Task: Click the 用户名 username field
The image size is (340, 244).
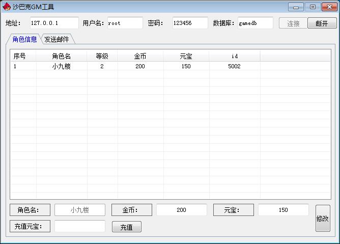Action: (x=125, y=23)
